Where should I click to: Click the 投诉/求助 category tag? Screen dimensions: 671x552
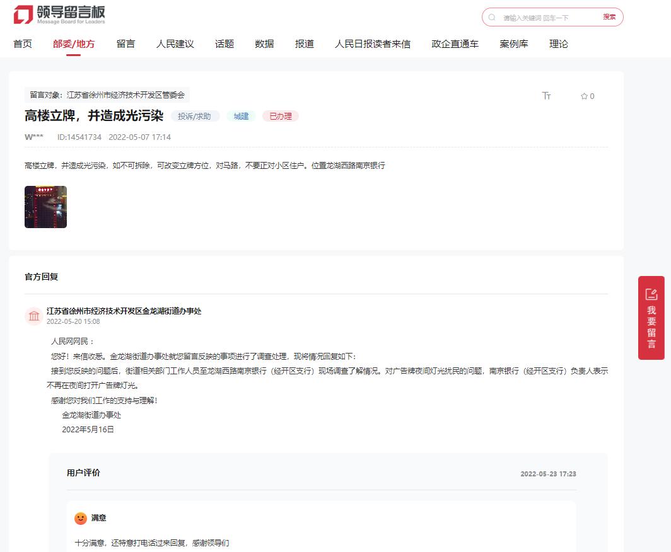pyautogui.click(x=195, y=117)
